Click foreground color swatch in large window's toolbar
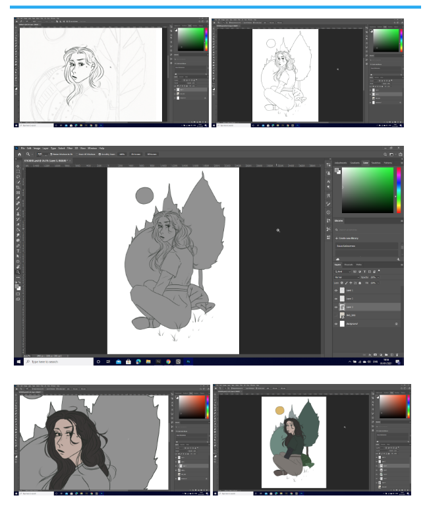Viewport: 427px width, 510px height. [x=17, y=286]
